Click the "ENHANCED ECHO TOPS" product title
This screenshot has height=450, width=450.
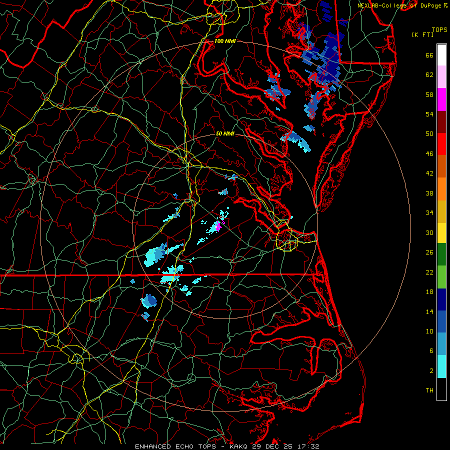[175, 446]
